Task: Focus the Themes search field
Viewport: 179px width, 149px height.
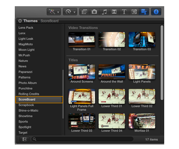Action: (82, 139)
